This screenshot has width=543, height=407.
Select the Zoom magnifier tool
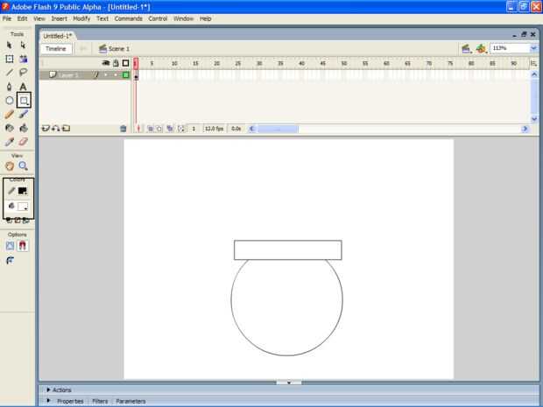tap(23, 166)
